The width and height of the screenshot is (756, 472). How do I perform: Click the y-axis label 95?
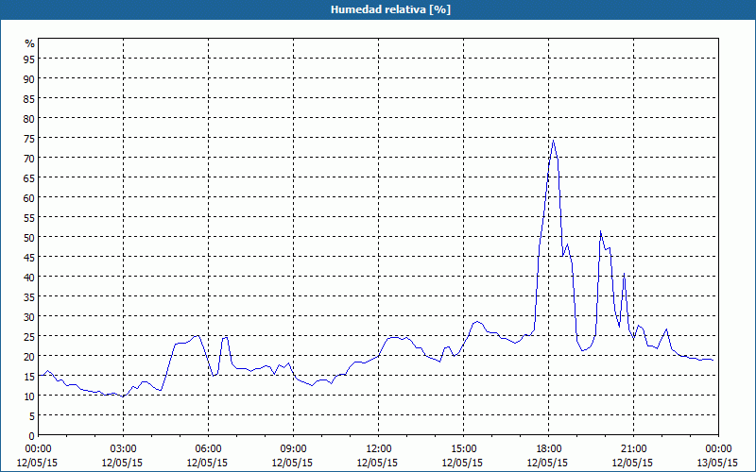coord(29,59)
